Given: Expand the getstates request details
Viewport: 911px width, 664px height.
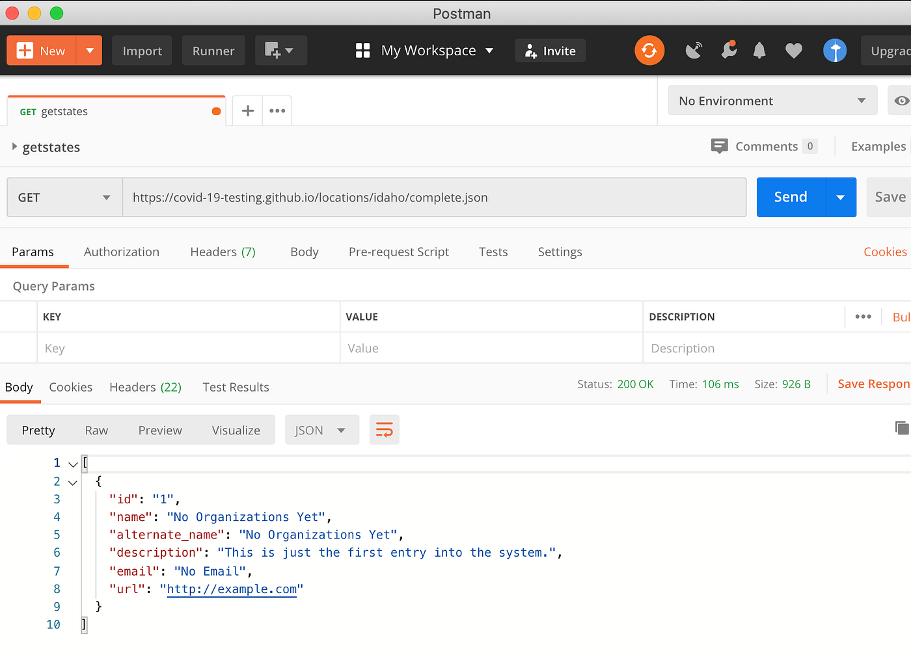Looking at the screenshot, I should (x=14, y=147).
